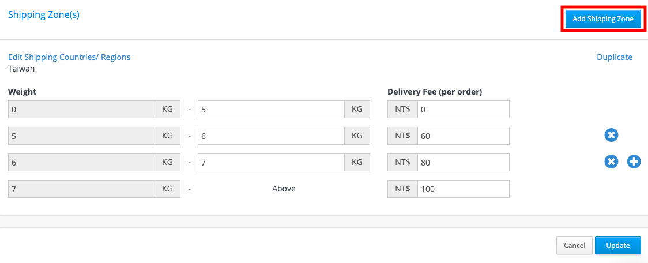Open Edit Shipping Countries/ Regions link
The width and height of the screenshot is (648, 263).
click(x=69, y=57)
